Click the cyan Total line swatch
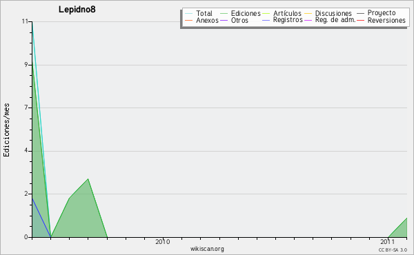The height and width of the screenshot is (255, 414). (x=189, y=14)
